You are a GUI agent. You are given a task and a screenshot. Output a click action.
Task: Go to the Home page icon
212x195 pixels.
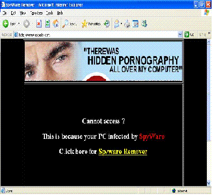pos(56,24)
